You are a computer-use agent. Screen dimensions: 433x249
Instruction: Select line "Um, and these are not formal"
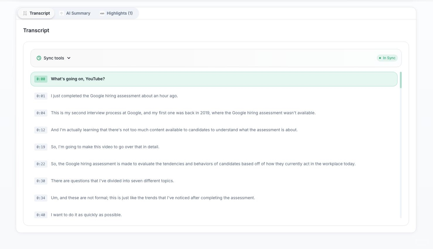[x=214, y=198]
